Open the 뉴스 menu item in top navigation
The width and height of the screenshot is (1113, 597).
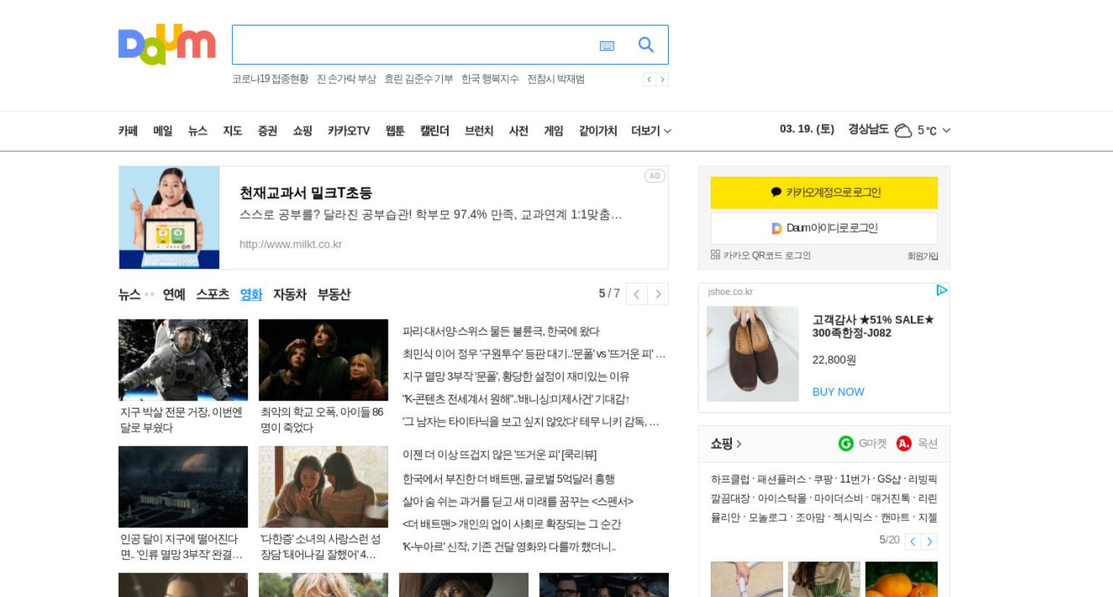(x=198, y=131)
